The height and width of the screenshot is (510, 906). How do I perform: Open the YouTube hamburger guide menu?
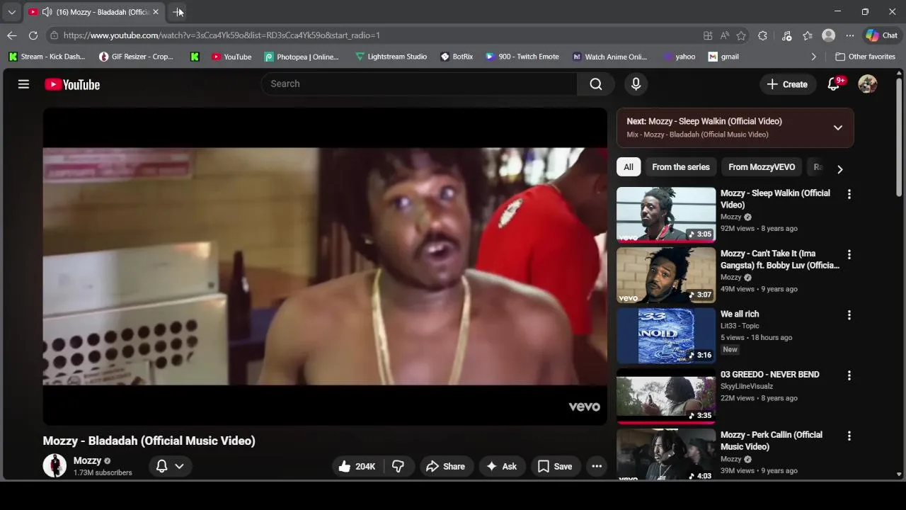(23, 84)
